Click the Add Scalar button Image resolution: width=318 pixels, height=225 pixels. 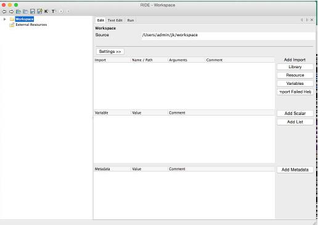295,113
